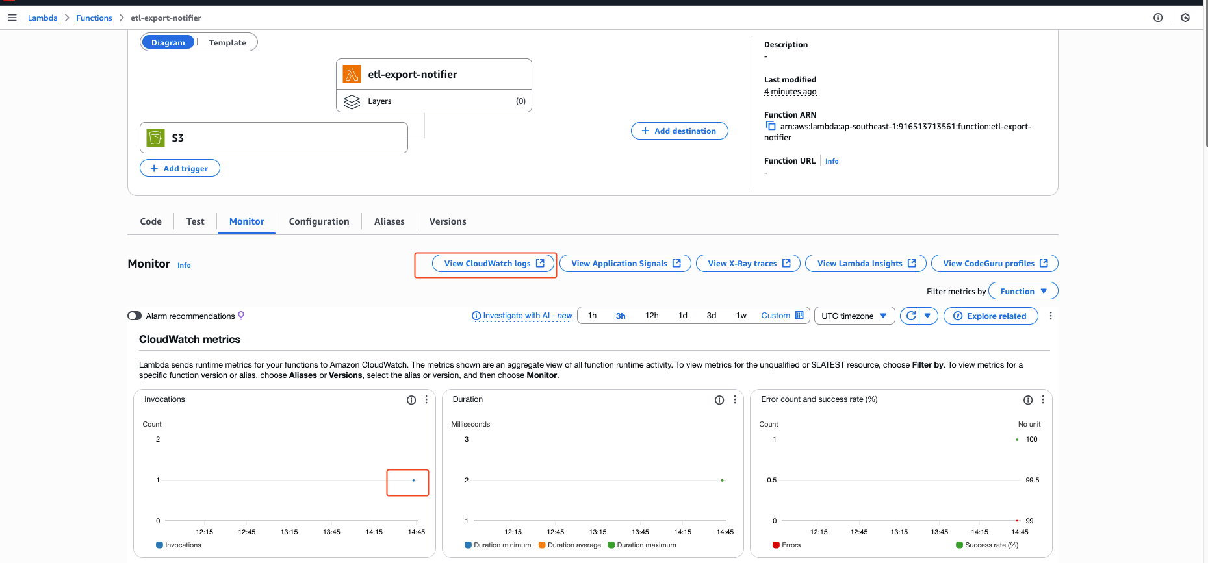Open the monitor toolbar three-dot menu
Image resolution: width=1208 pixels, height=563 pixels.
1051,316
